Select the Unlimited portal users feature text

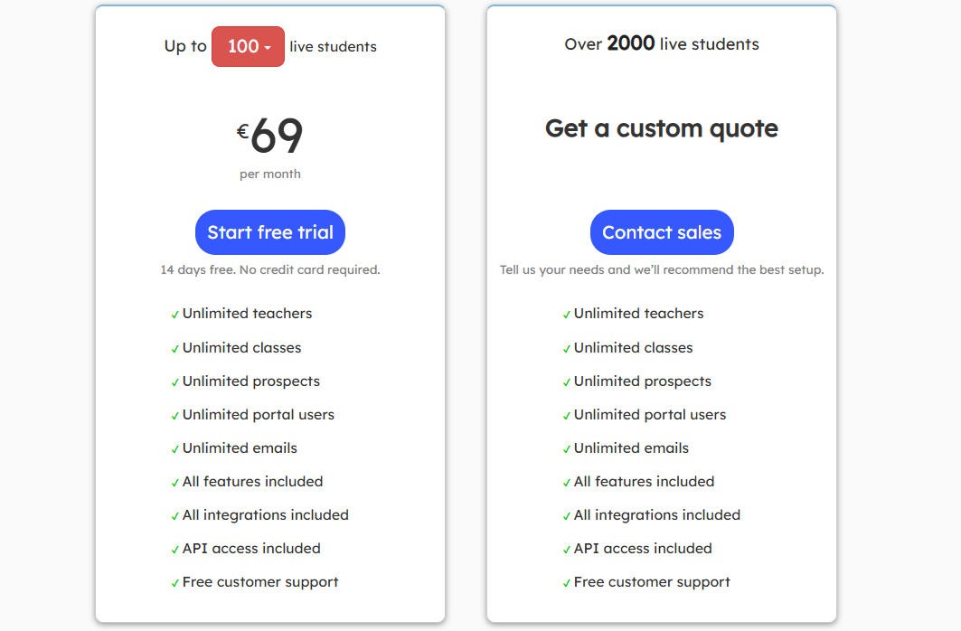coord(259,414)
